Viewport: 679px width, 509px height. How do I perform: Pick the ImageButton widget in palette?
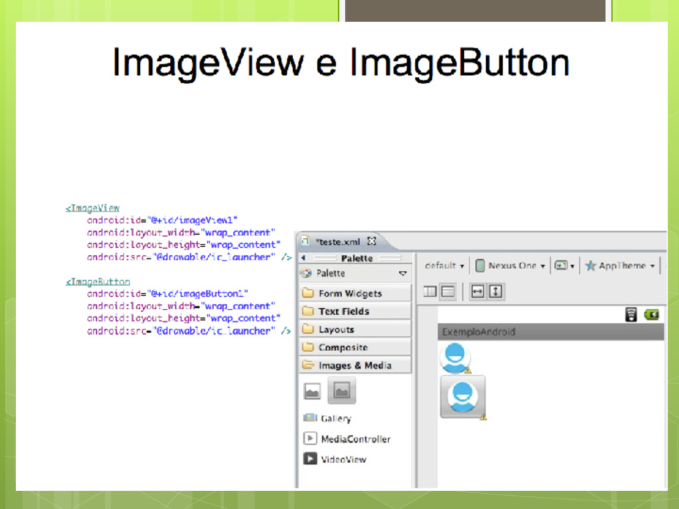pyautogui.click(x=341, y=390)
